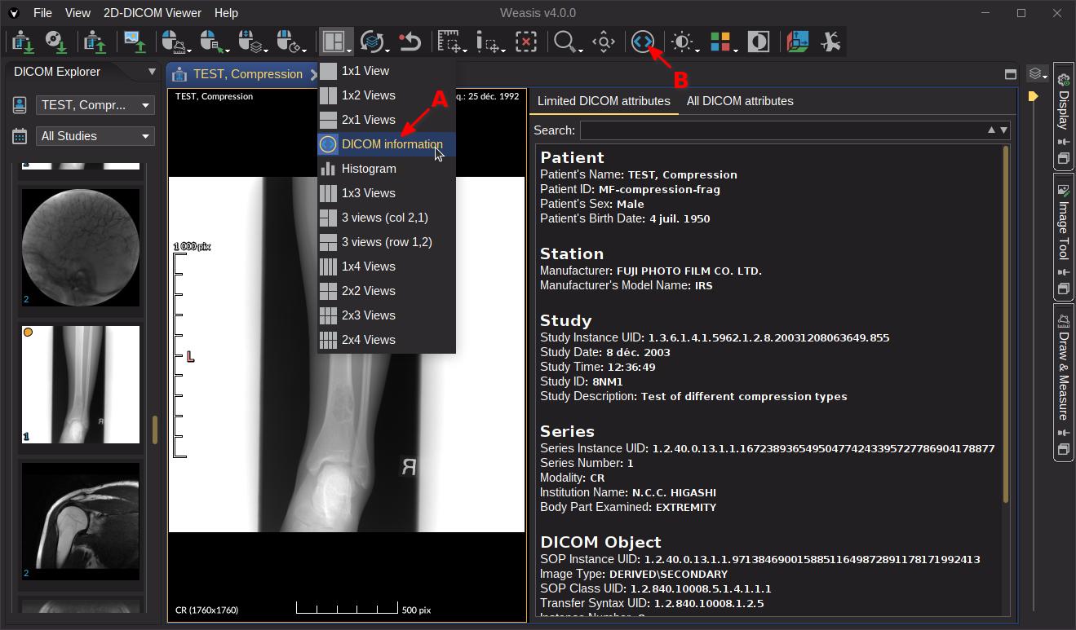Choose 2x1 Views layout option
The image size is (1076, 630).
pos(387,120)
